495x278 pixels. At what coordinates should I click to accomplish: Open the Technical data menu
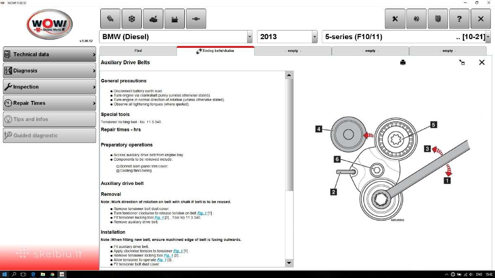[49, 54]
